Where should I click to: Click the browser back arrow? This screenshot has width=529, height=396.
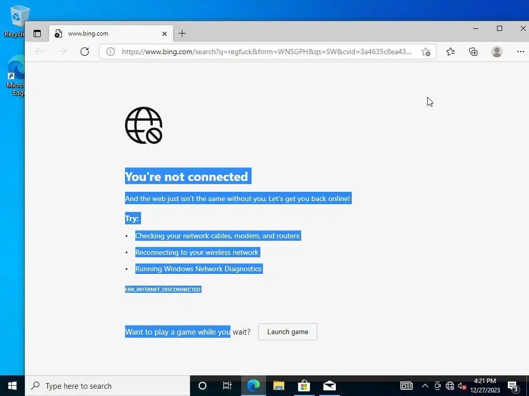[39, 52]
